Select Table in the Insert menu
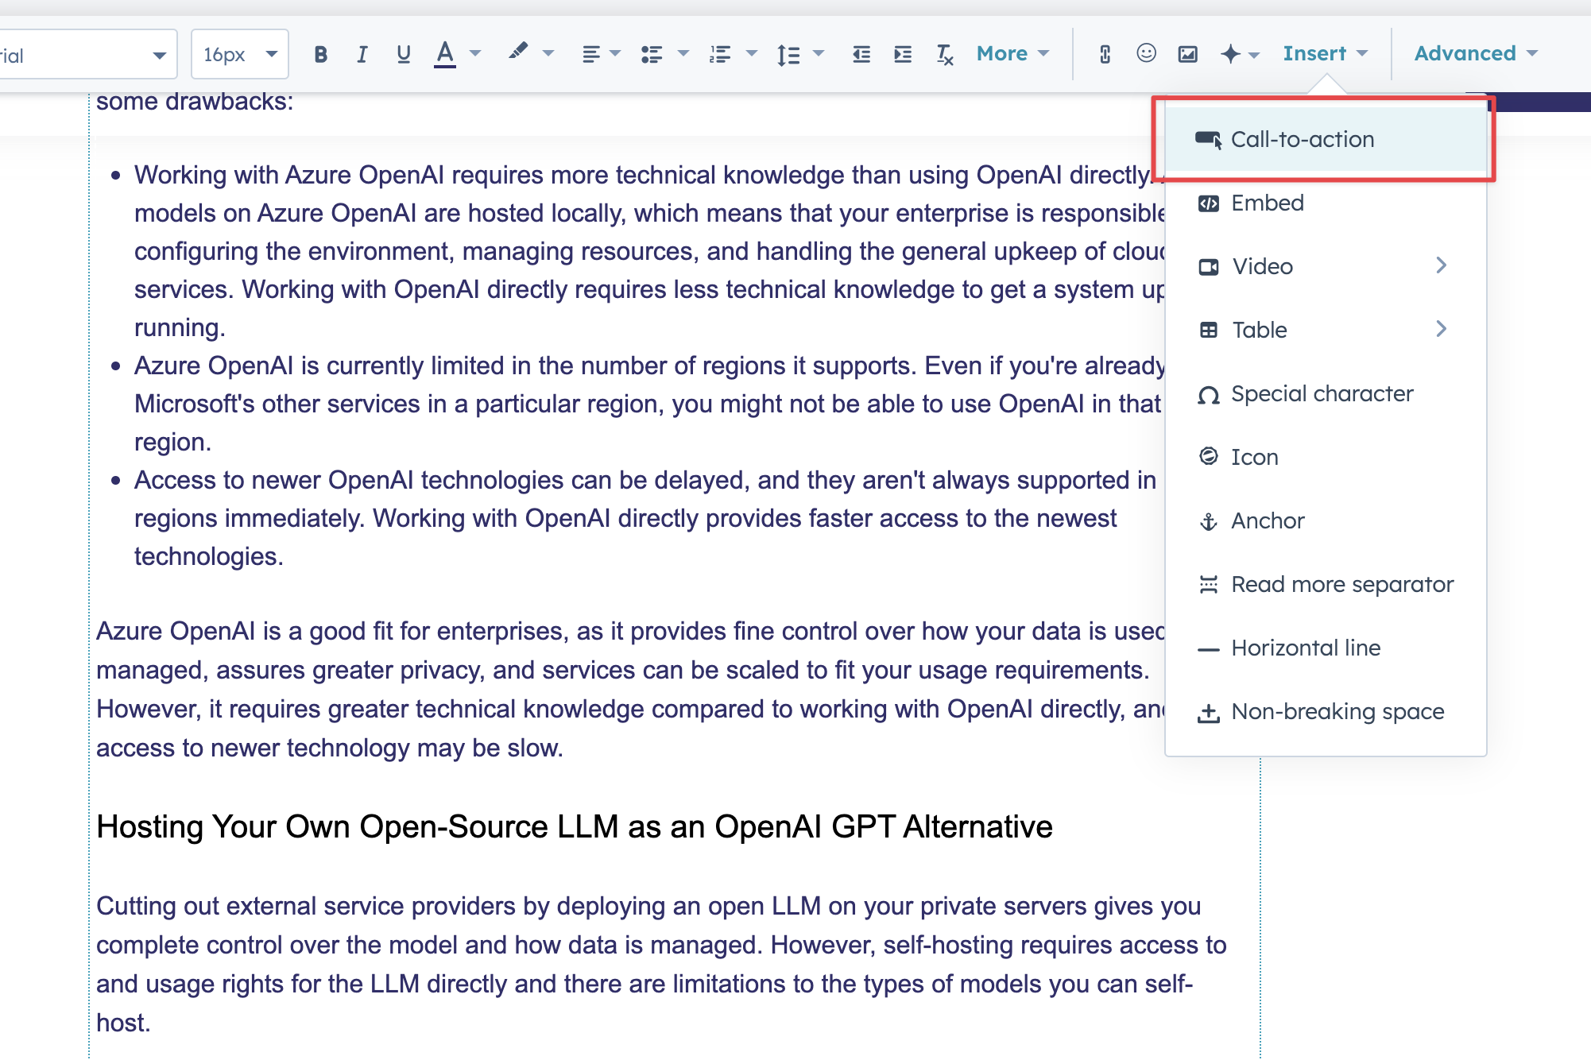 [x=1325, y=330]
